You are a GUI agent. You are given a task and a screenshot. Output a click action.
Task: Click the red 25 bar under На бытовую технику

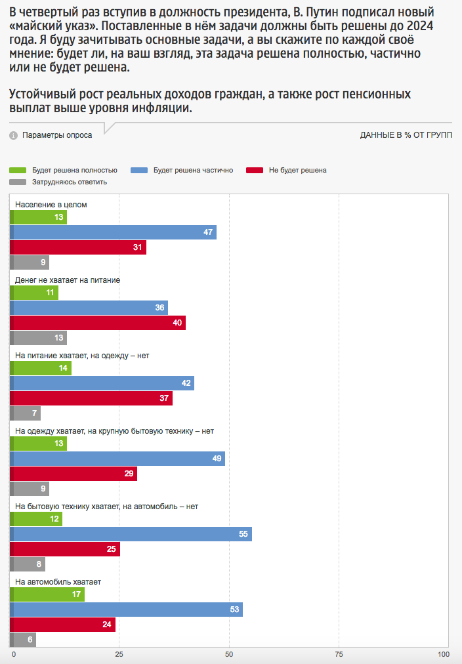pyautogui.click(x=66, y=549)
